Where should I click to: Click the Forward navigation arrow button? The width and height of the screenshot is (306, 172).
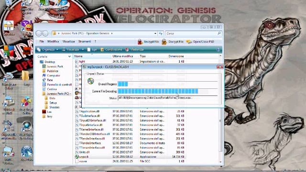pyautogui.click(x=45, y=33)
